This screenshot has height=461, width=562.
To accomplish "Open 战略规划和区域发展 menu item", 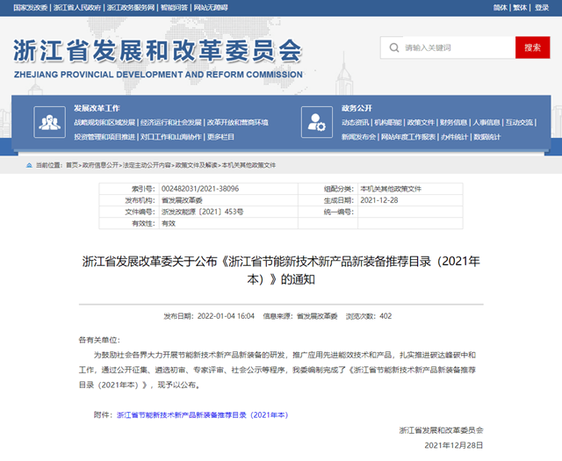I will tap(104, 122).
